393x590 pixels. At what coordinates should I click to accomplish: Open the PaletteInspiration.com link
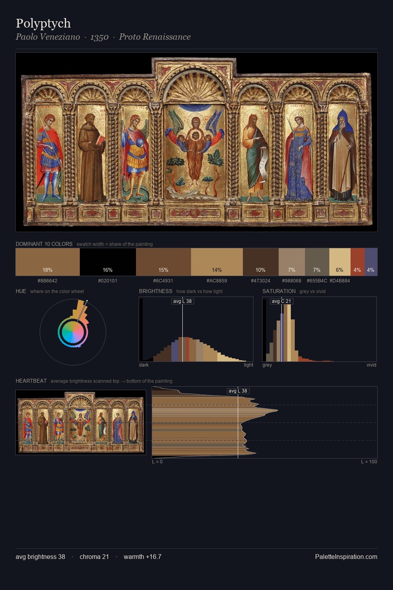click(346, 557)
